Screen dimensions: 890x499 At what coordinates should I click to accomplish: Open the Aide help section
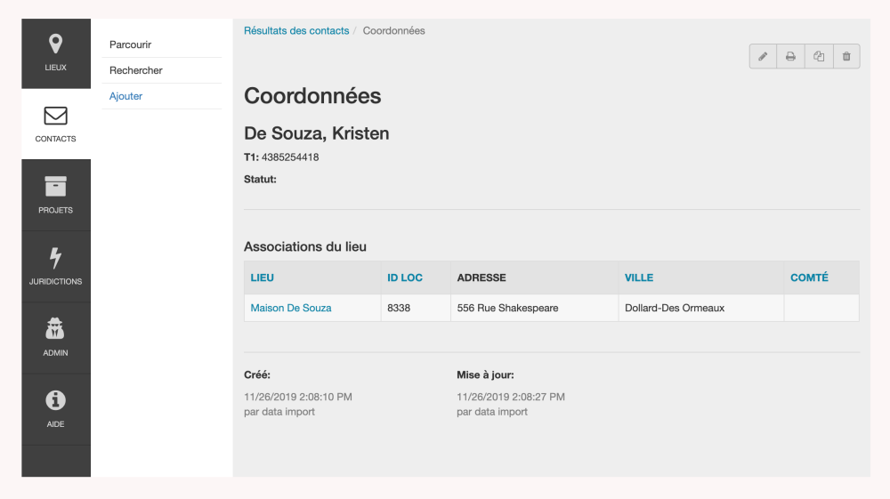pos(56,409)
